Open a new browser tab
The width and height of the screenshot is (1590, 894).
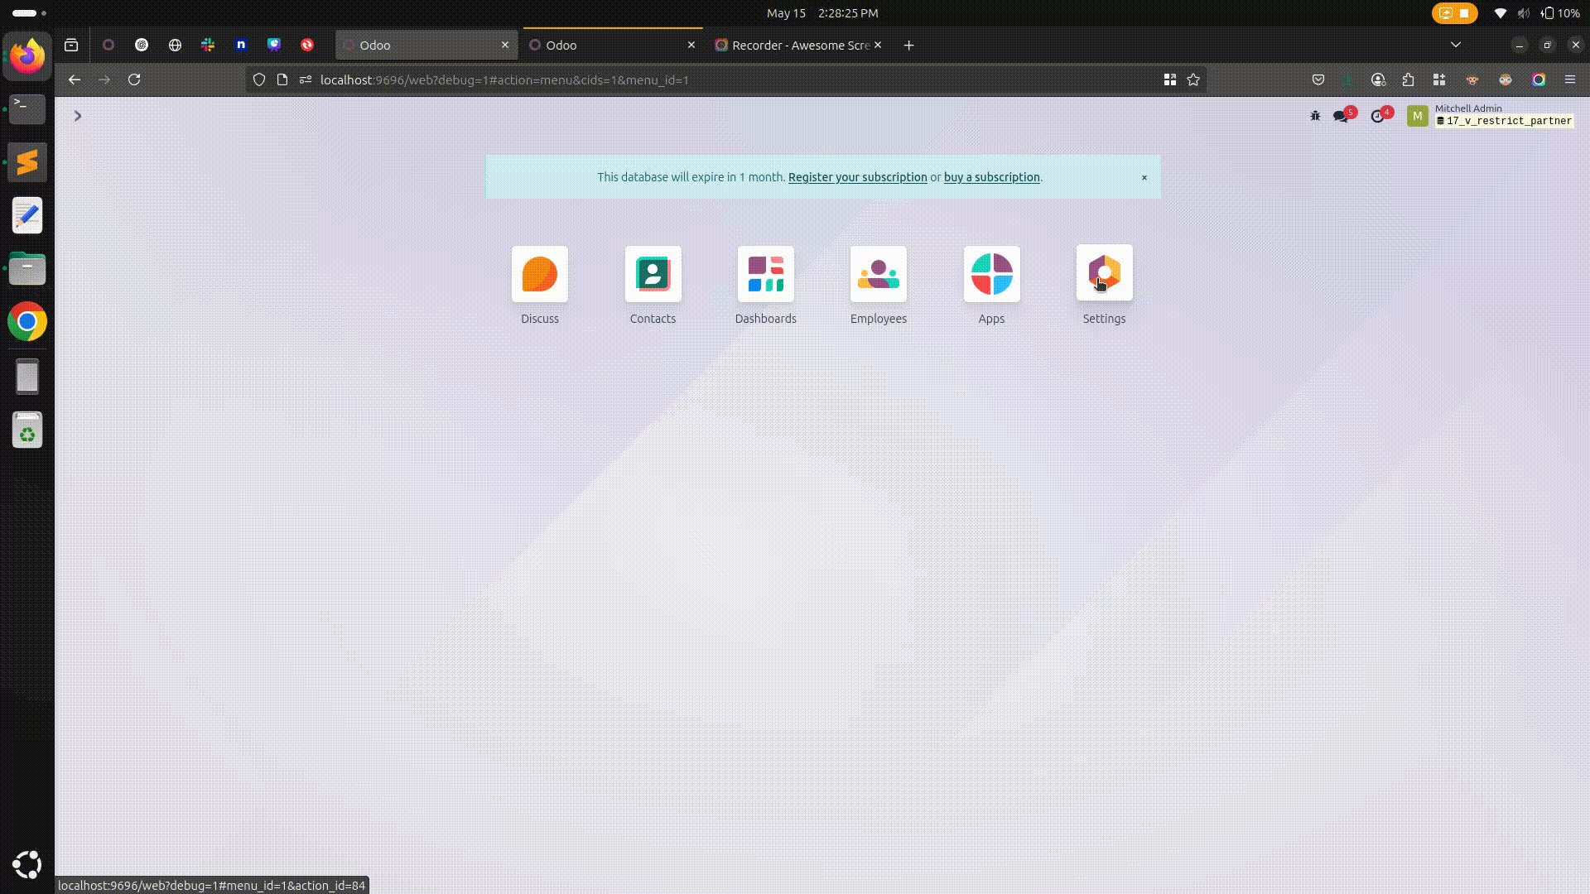tap(909, 45)
